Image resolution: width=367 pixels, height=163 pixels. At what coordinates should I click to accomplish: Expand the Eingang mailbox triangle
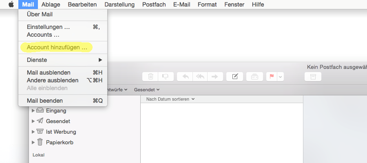tap(33, 110)
